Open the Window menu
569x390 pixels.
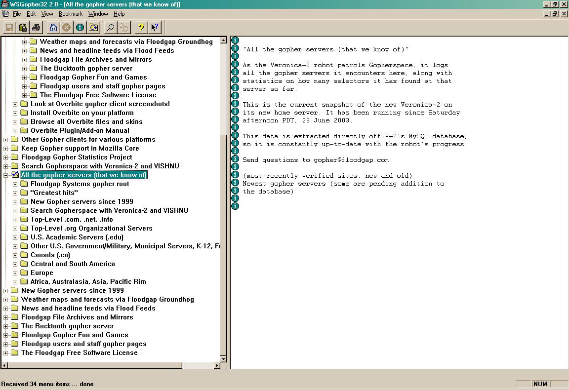tap(98, 14)
